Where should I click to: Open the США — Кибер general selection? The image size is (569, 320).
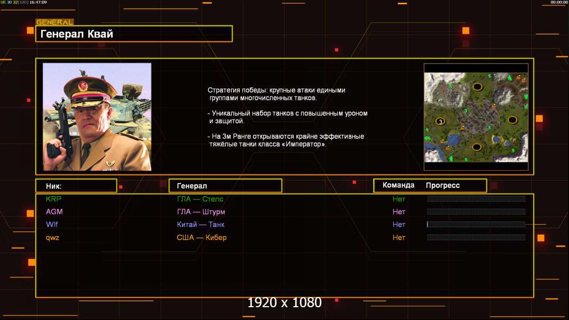202,238
